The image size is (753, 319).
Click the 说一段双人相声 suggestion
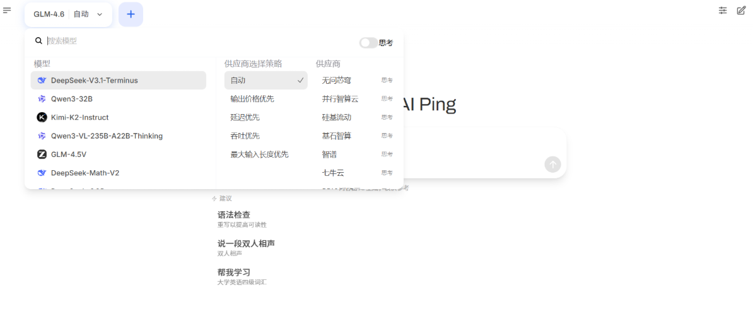[x=247, y=248]
